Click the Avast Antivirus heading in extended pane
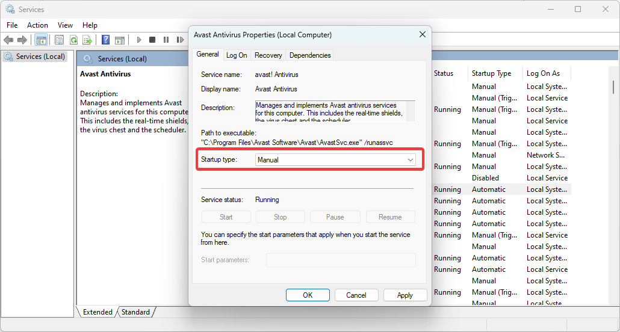Image resolution: width=620 pixels, height=332 pixels. (105, 74)
